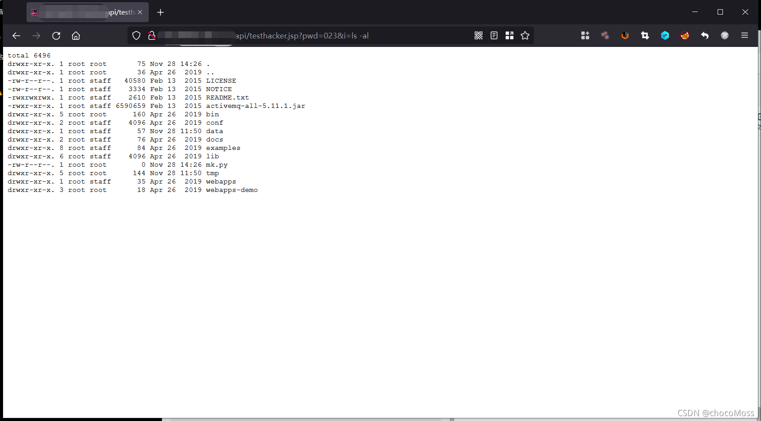
Task: Click the lib directory name
Action: tap(212, 156)
